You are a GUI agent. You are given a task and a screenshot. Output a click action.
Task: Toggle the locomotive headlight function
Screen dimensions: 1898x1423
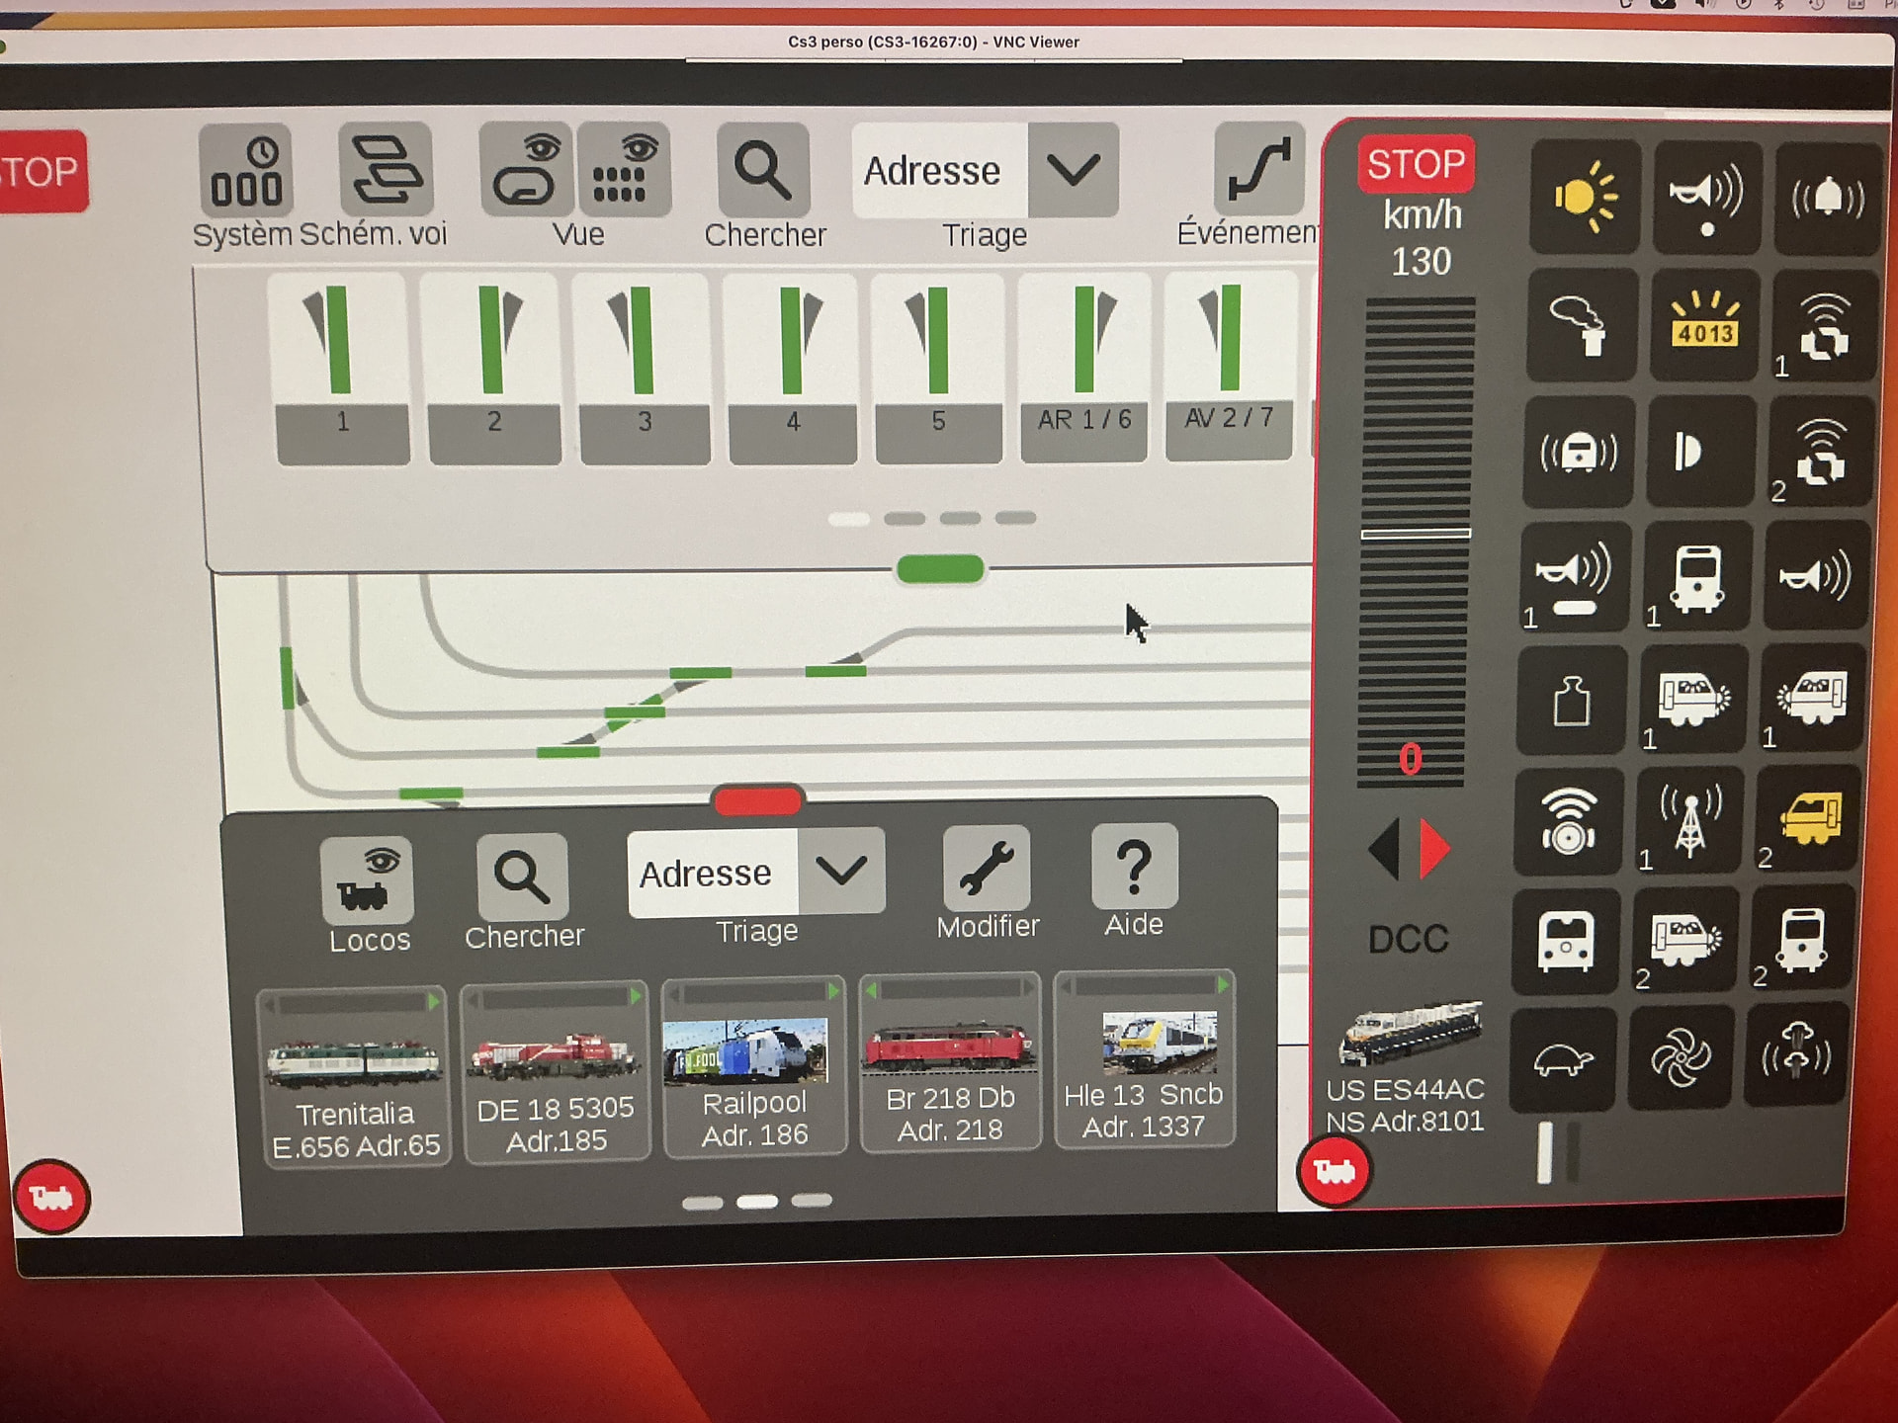(x=1585, y=197)
